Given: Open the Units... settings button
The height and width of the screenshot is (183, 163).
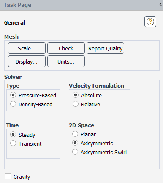Looking at the screenshot, I should [x=66, y=61].
